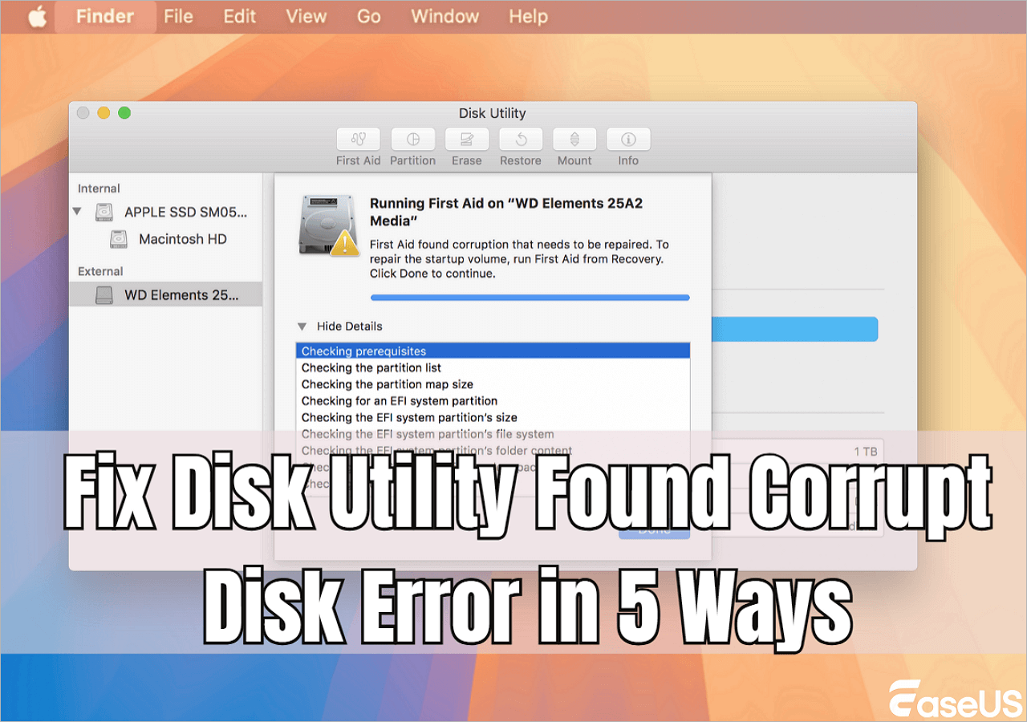Select the "Checking prerequisites" log line
The height and width of the screenshot is (722, 1027).
point(493,351)
